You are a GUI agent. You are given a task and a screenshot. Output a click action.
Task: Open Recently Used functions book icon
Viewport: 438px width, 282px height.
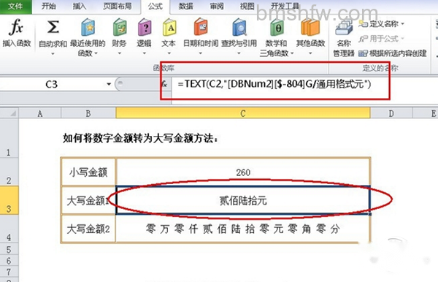point(88,27)
